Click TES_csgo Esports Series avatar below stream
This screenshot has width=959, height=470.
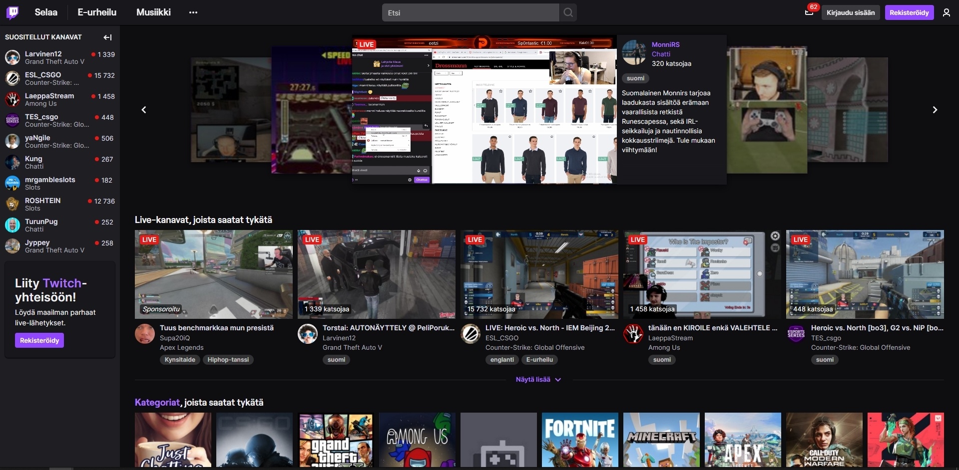(x=796, y=334)
